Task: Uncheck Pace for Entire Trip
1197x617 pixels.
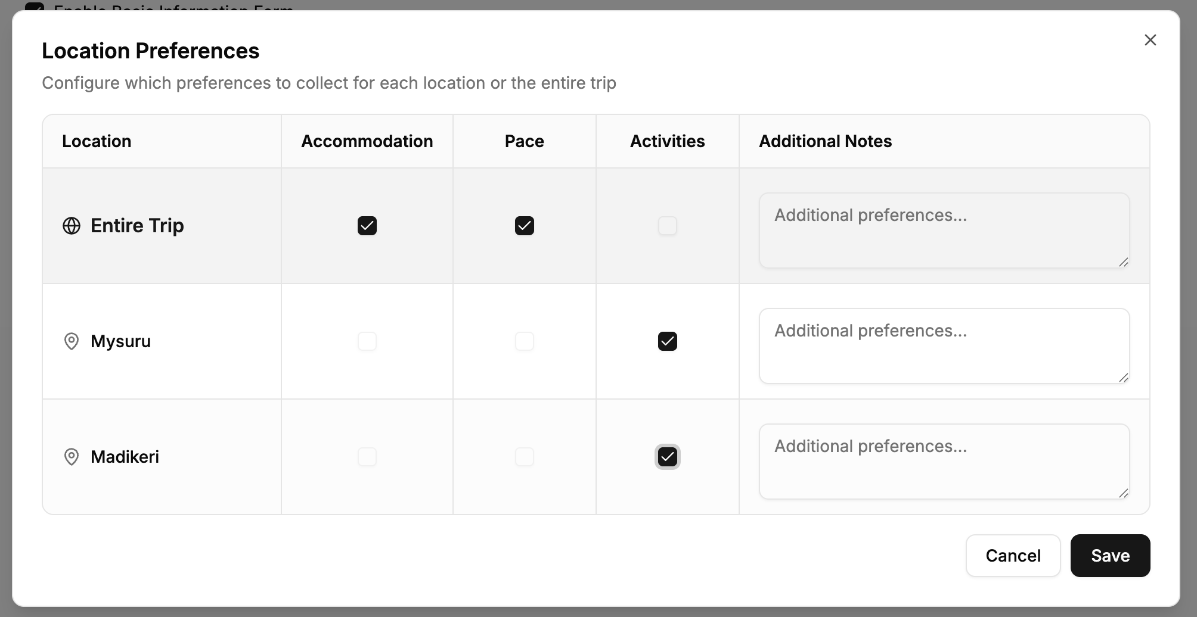Action: click(524, 226)
